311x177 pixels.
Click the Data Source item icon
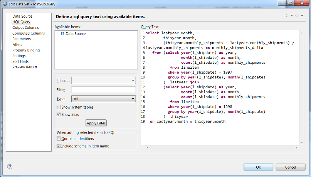(x=62, y=33)
